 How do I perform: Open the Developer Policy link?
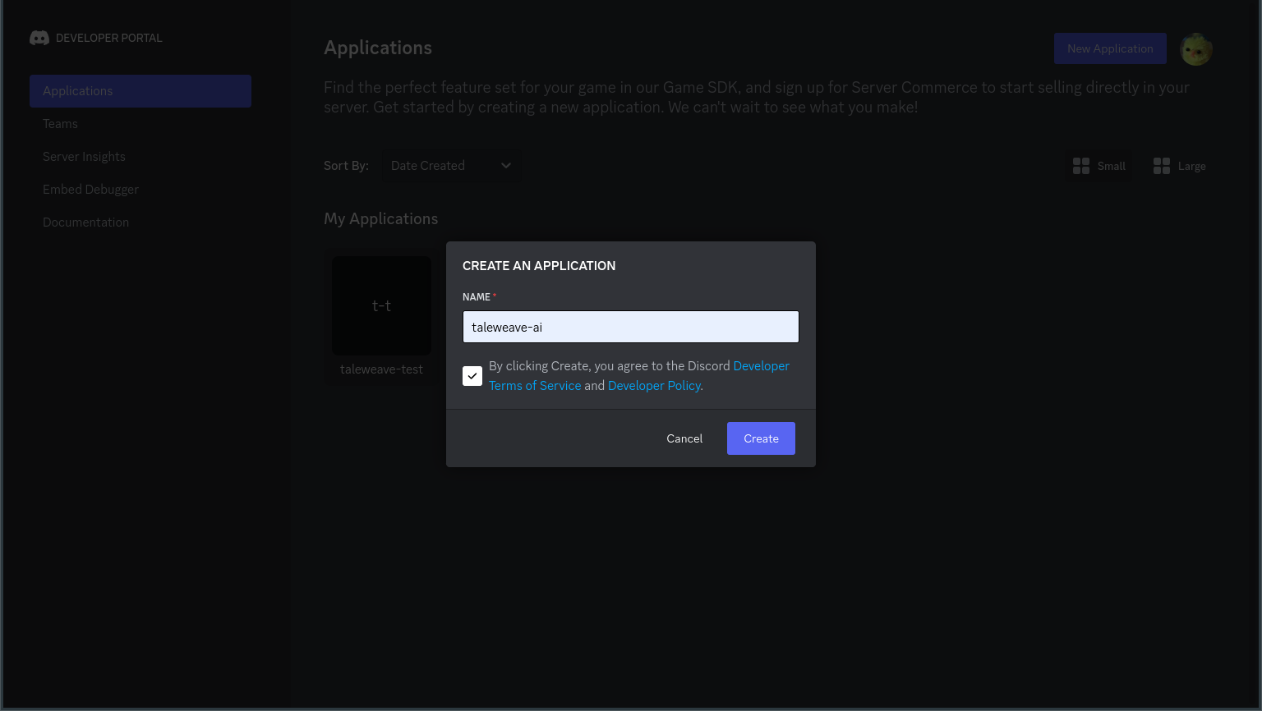(x=654, y=386)
